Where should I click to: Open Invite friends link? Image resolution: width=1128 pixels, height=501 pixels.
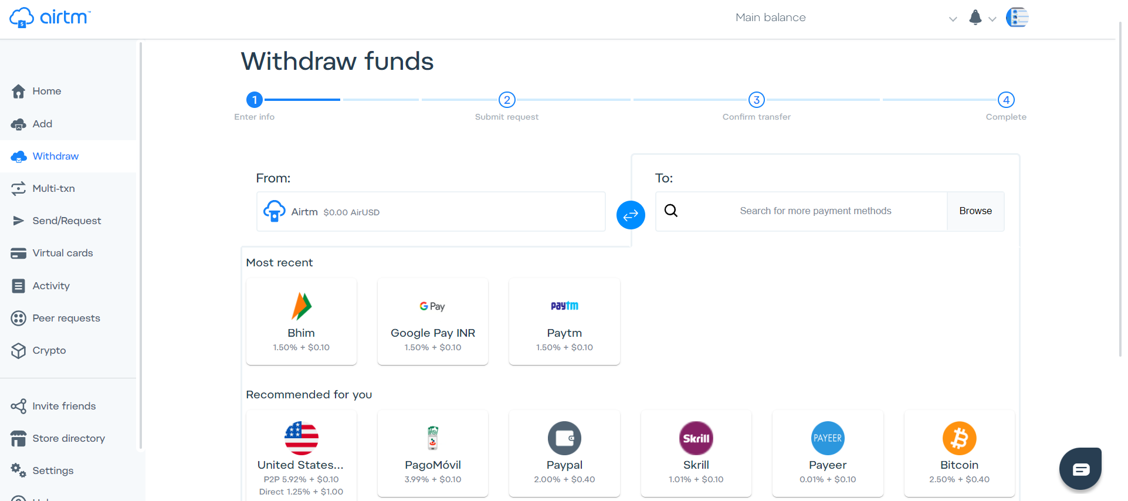coord(63,406)
